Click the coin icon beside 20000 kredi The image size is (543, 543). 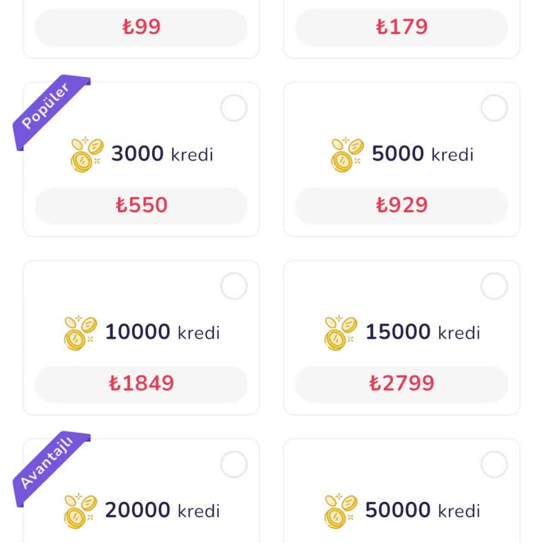pyautogui.click(x=81, y=510)
